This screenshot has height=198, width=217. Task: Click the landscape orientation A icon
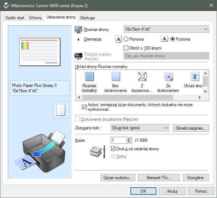pos(164,39)
